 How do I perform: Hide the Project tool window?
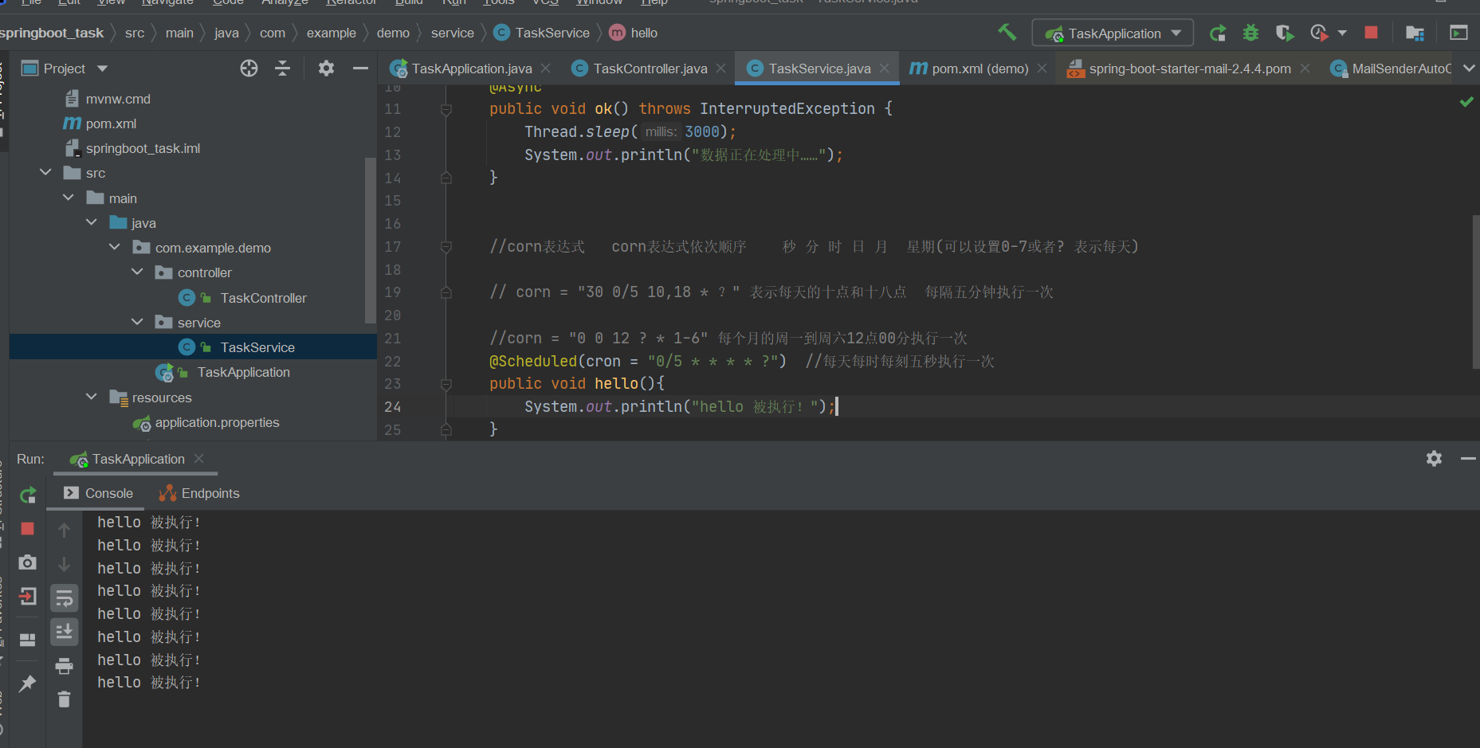360,69
